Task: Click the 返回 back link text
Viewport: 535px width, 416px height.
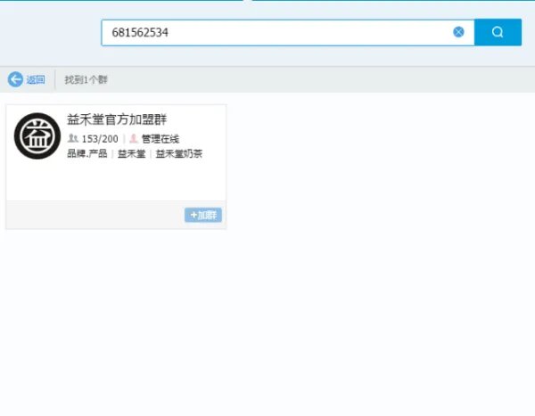Action: (x=36, y=80)
